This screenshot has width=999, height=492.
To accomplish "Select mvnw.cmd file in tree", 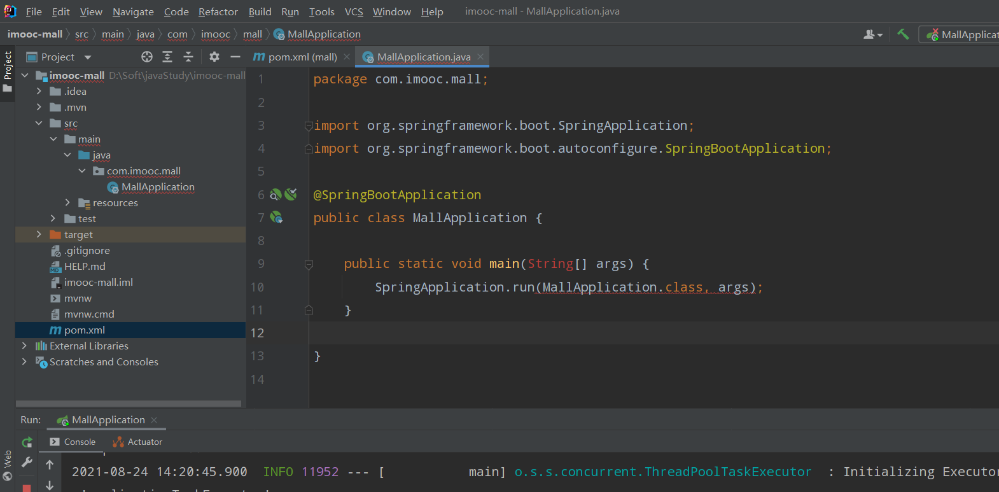I will coord(89,314).
